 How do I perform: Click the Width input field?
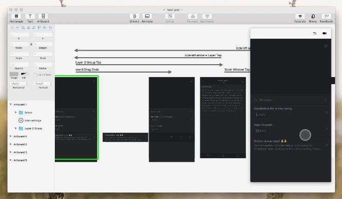click(x=19, y=44)
